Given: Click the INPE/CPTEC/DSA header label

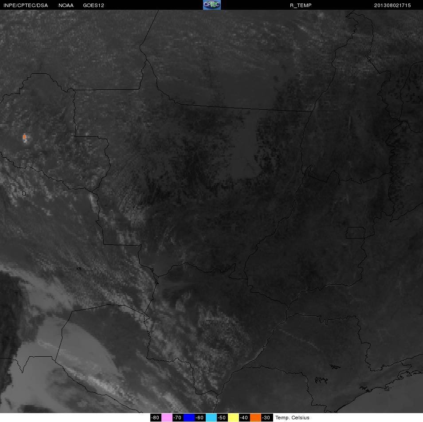Looking at the screenshot, I should [x=26, y=5].
